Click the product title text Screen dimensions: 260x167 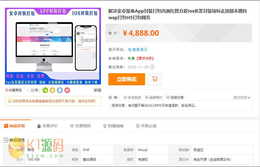tap(178, 14)
